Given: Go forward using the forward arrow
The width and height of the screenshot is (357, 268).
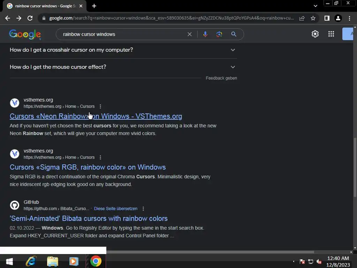Looking at the screenshot, I should point(19,18).
